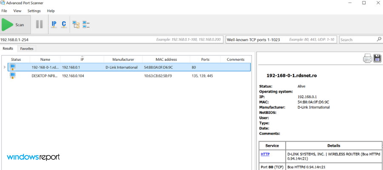Screen dimensions: 383x170
Task: Click the 192-168-0-1.rdsnet.ro heading in details
Action: (292, 76)
